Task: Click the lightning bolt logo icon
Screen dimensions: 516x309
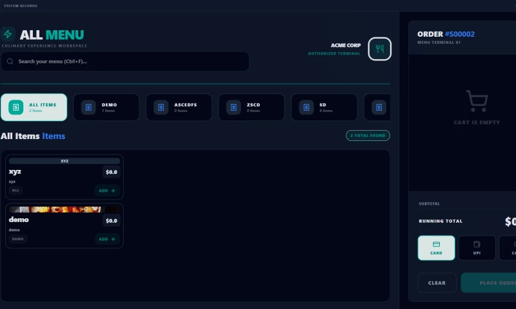Action: pos(8,34)
